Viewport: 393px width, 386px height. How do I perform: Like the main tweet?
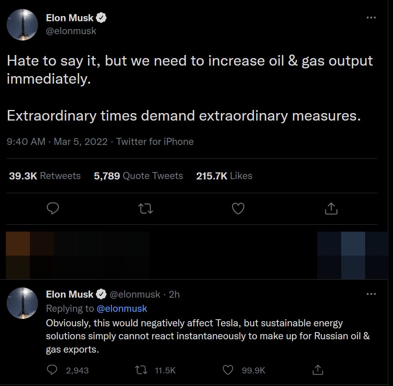pos(238,209)
